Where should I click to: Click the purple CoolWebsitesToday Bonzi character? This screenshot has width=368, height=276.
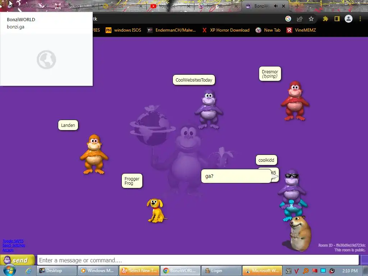209,109
